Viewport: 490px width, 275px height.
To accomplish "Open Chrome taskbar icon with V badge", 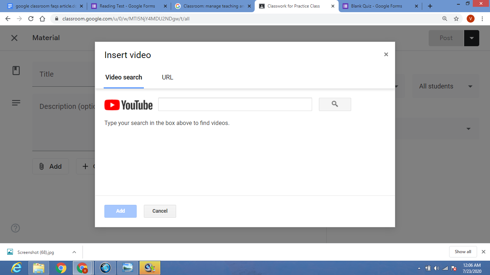I will (x=83, y=268).
